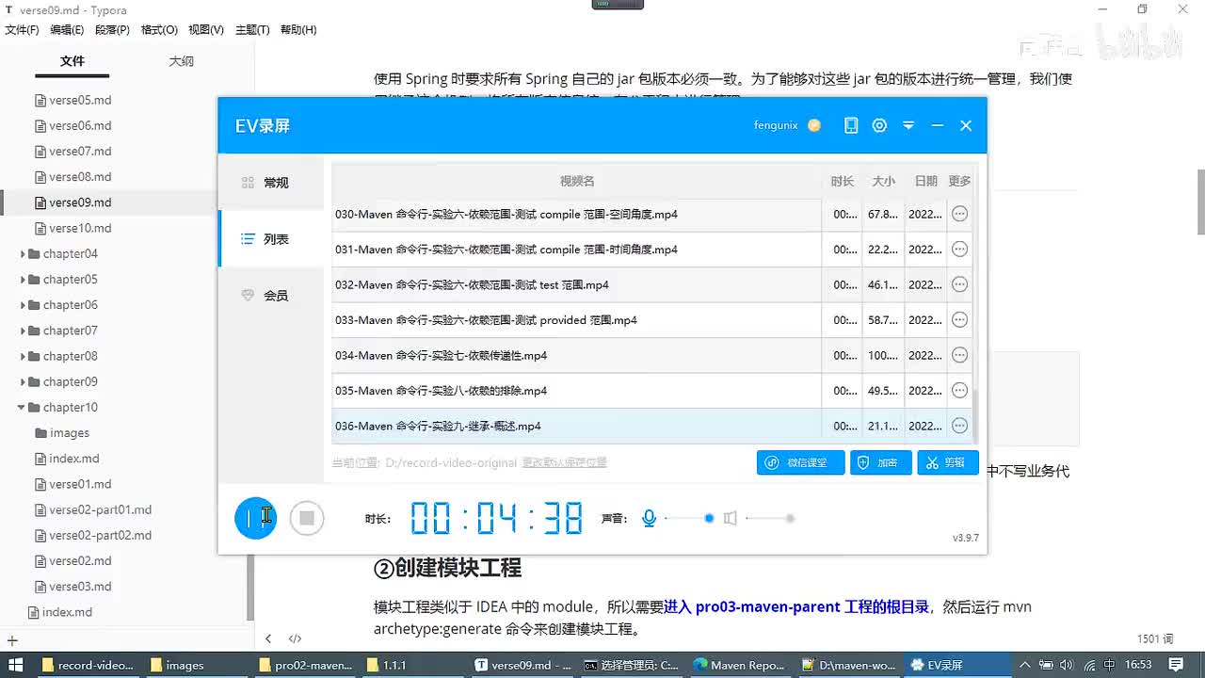Click the Typora document vertical scrollbar

pyautogui.click(x=1200, y=202)
